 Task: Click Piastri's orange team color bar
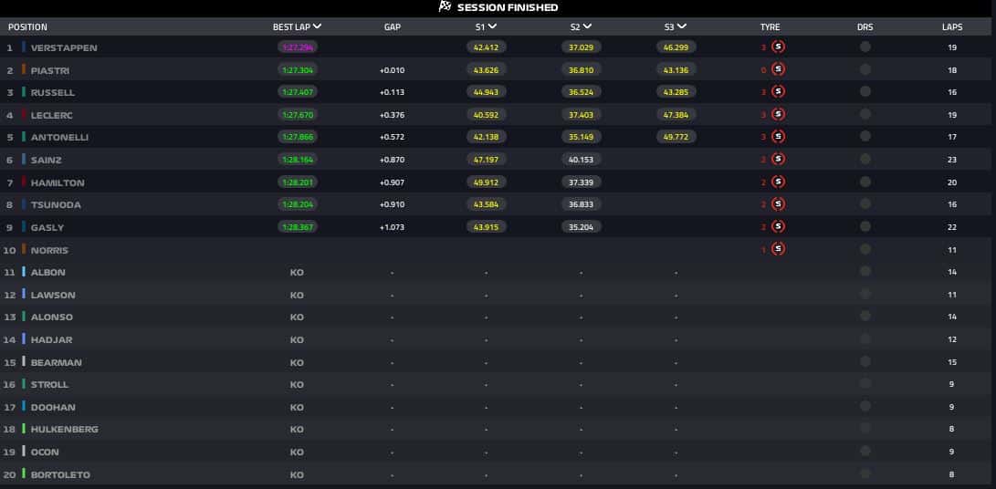pyautogui.click(x=24, y=69)
